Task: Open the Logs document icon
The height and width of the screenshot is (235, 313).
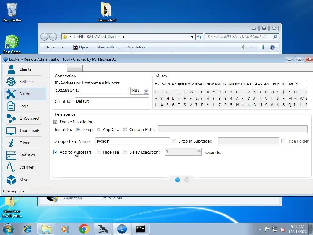Action: [x=11, y=106]
